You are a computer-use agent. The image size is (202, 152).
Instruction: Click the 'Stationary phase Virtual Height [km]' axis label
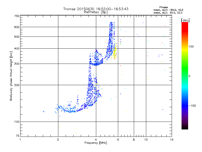tap(11, 76)
